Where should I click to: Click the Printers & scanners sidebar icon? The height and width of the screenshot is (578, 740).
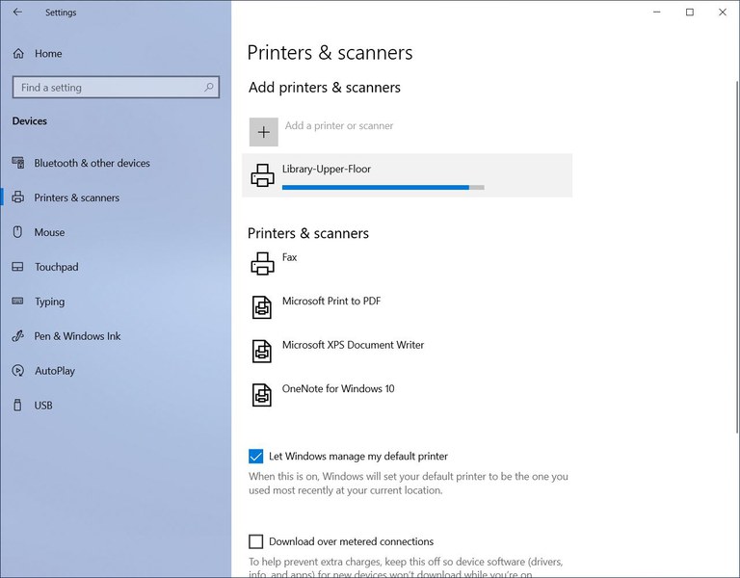[x=18, y=197]
